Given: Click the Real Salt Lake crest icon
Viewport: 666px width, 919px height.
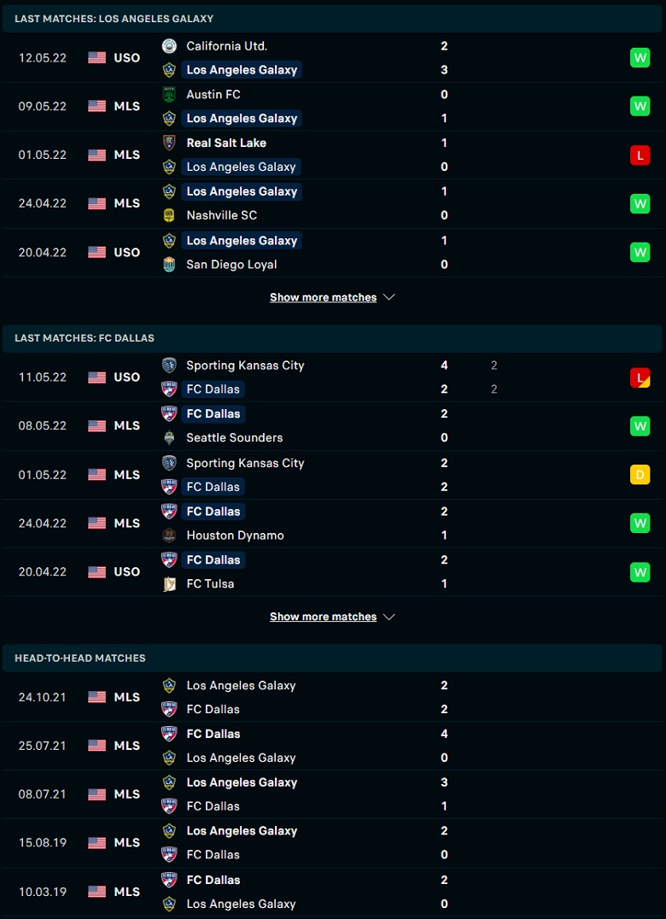Looking at the screenshot, I should point(169,143).
